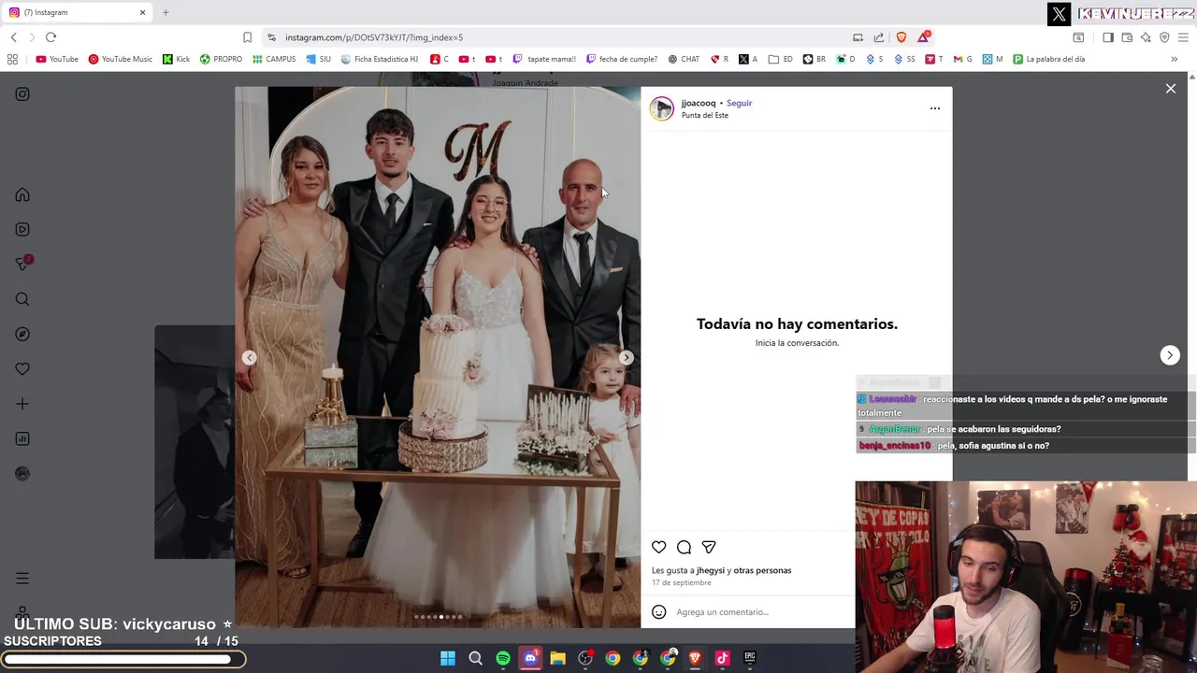Open the Explore compass icon
Viewport: 1197px width, 673px height.
pyautogui.click(x=22, y=334)
